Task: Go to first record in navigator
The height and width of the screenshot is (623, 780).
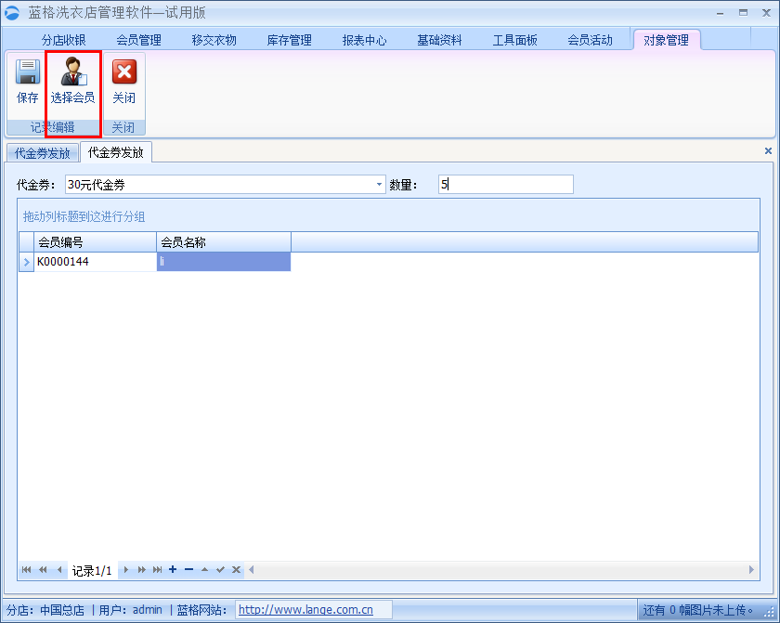Action: tap(26, 570)
